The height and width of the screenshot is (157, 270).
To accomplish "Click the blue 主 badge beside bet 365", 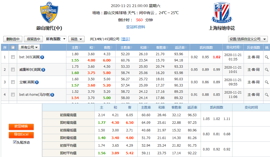I will point(43,57).
